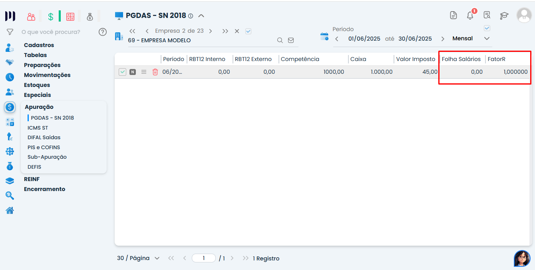Toggle the row selection checkbox for 06/2025
535x270 pixels.
[x=123, y=72]
